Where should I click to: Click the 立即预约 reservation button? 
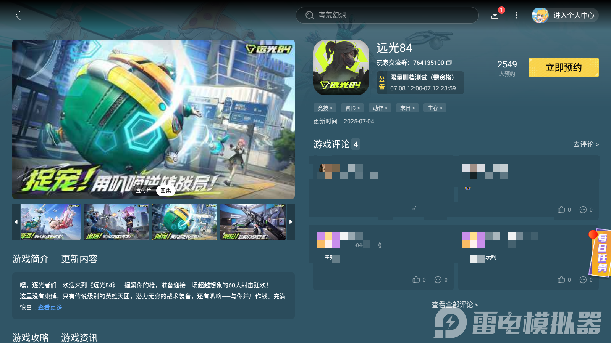pyautogui.click(x=563, y=67)
